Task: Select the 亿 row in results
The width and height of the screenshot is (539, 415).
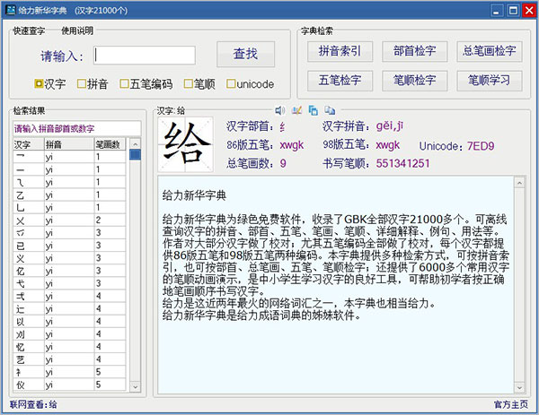Action: tap(69, 271)
